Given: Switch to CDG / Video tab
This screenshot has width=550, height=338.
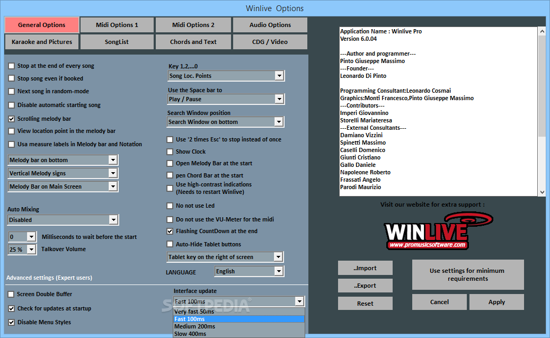Looking at the screenshot, I should tap(270, 42).
